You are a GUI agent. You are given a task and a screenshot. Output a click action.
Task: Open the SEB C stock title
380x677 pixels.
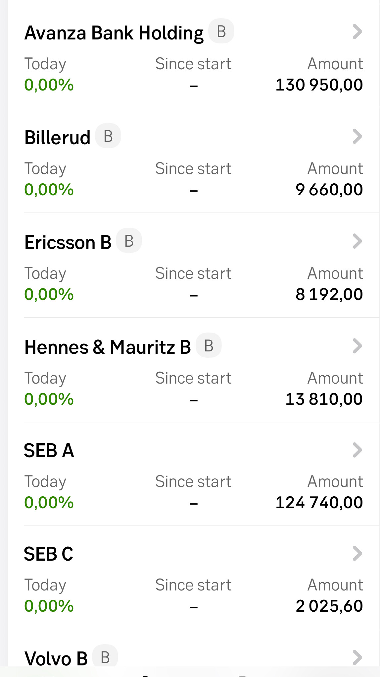tap(49, 554)
